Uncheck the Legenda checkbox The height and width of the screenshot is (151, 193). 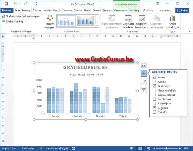click(154, 108)
